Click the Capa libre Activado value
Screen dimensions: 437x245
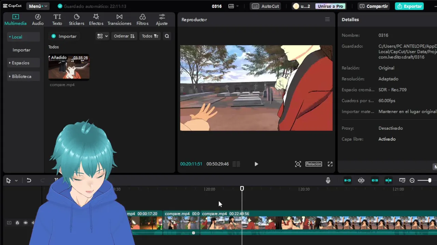(x=387, y=139)
